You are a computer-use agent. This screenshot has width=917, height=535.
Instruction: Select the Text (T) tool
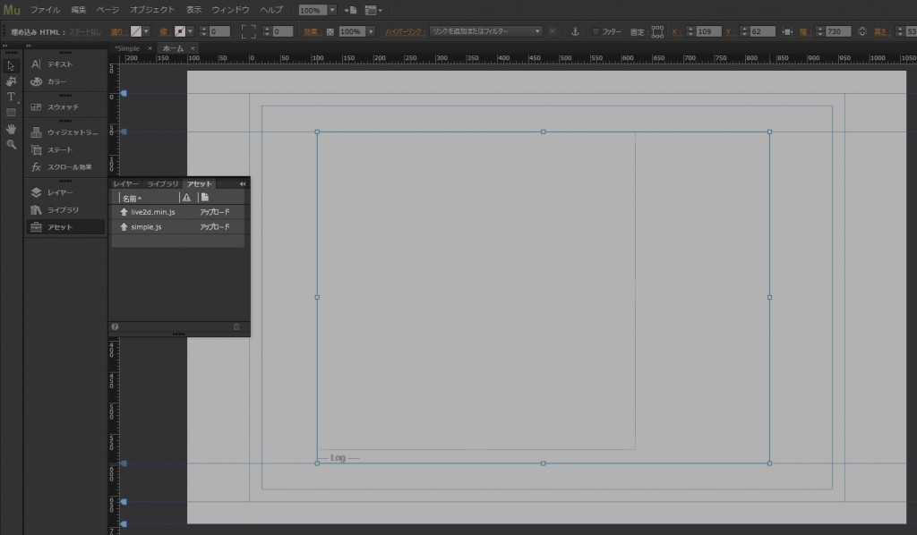click(11, 97)
